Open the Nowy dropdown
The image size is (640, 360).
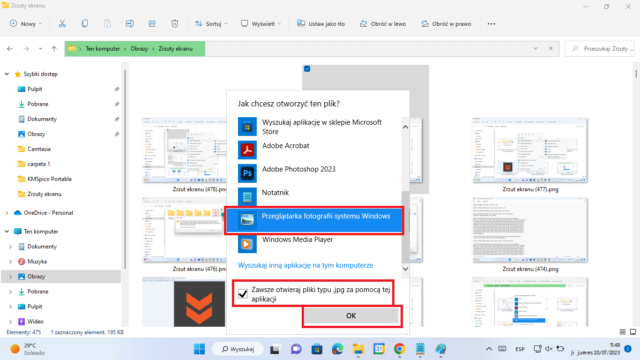click(x=26, y=23)
